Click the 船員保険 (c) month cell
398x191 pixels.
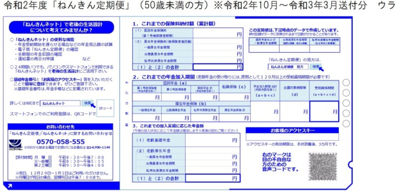click(234, 97)
